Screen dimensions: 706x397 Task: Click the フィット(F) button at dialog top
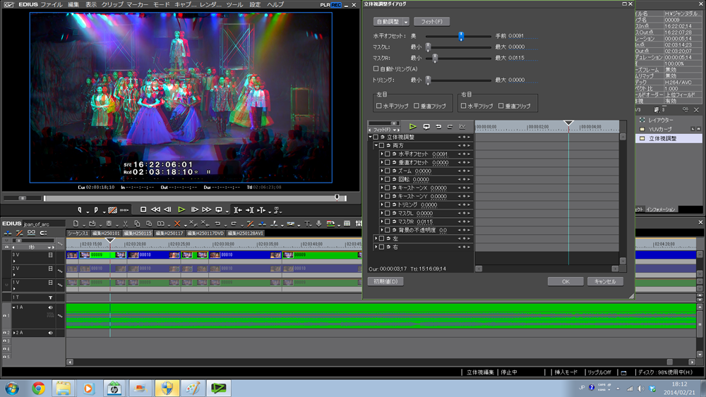[431, 22]
